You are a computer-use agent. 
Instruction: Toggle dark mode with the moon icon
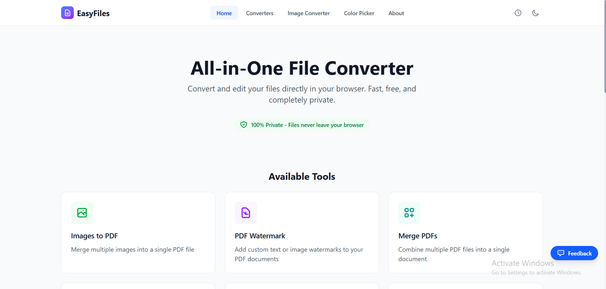pos(535,13)
